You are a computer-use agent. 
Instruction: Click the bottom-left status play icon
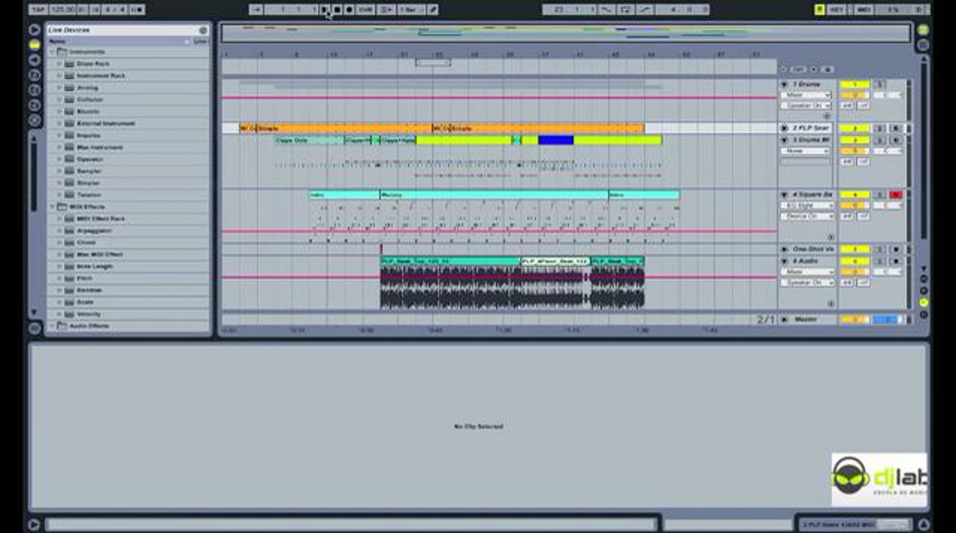point(34,524)
